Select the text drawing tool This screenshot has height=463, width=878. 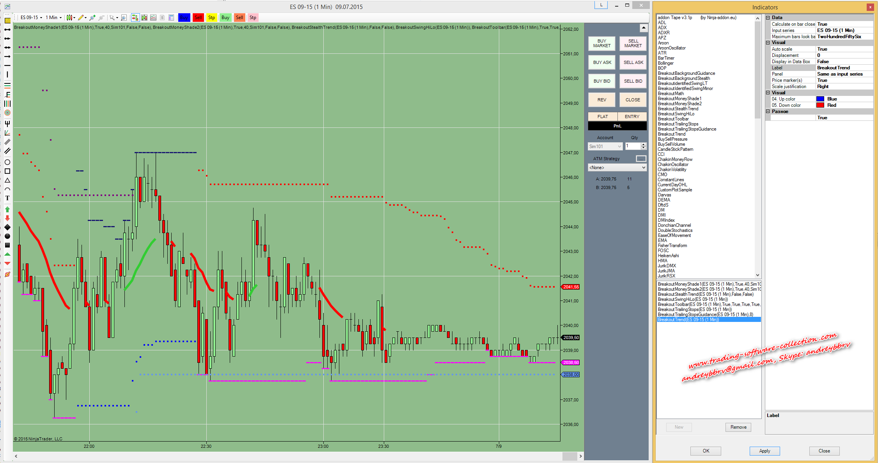pyautogui.click(x=7, y=198)
